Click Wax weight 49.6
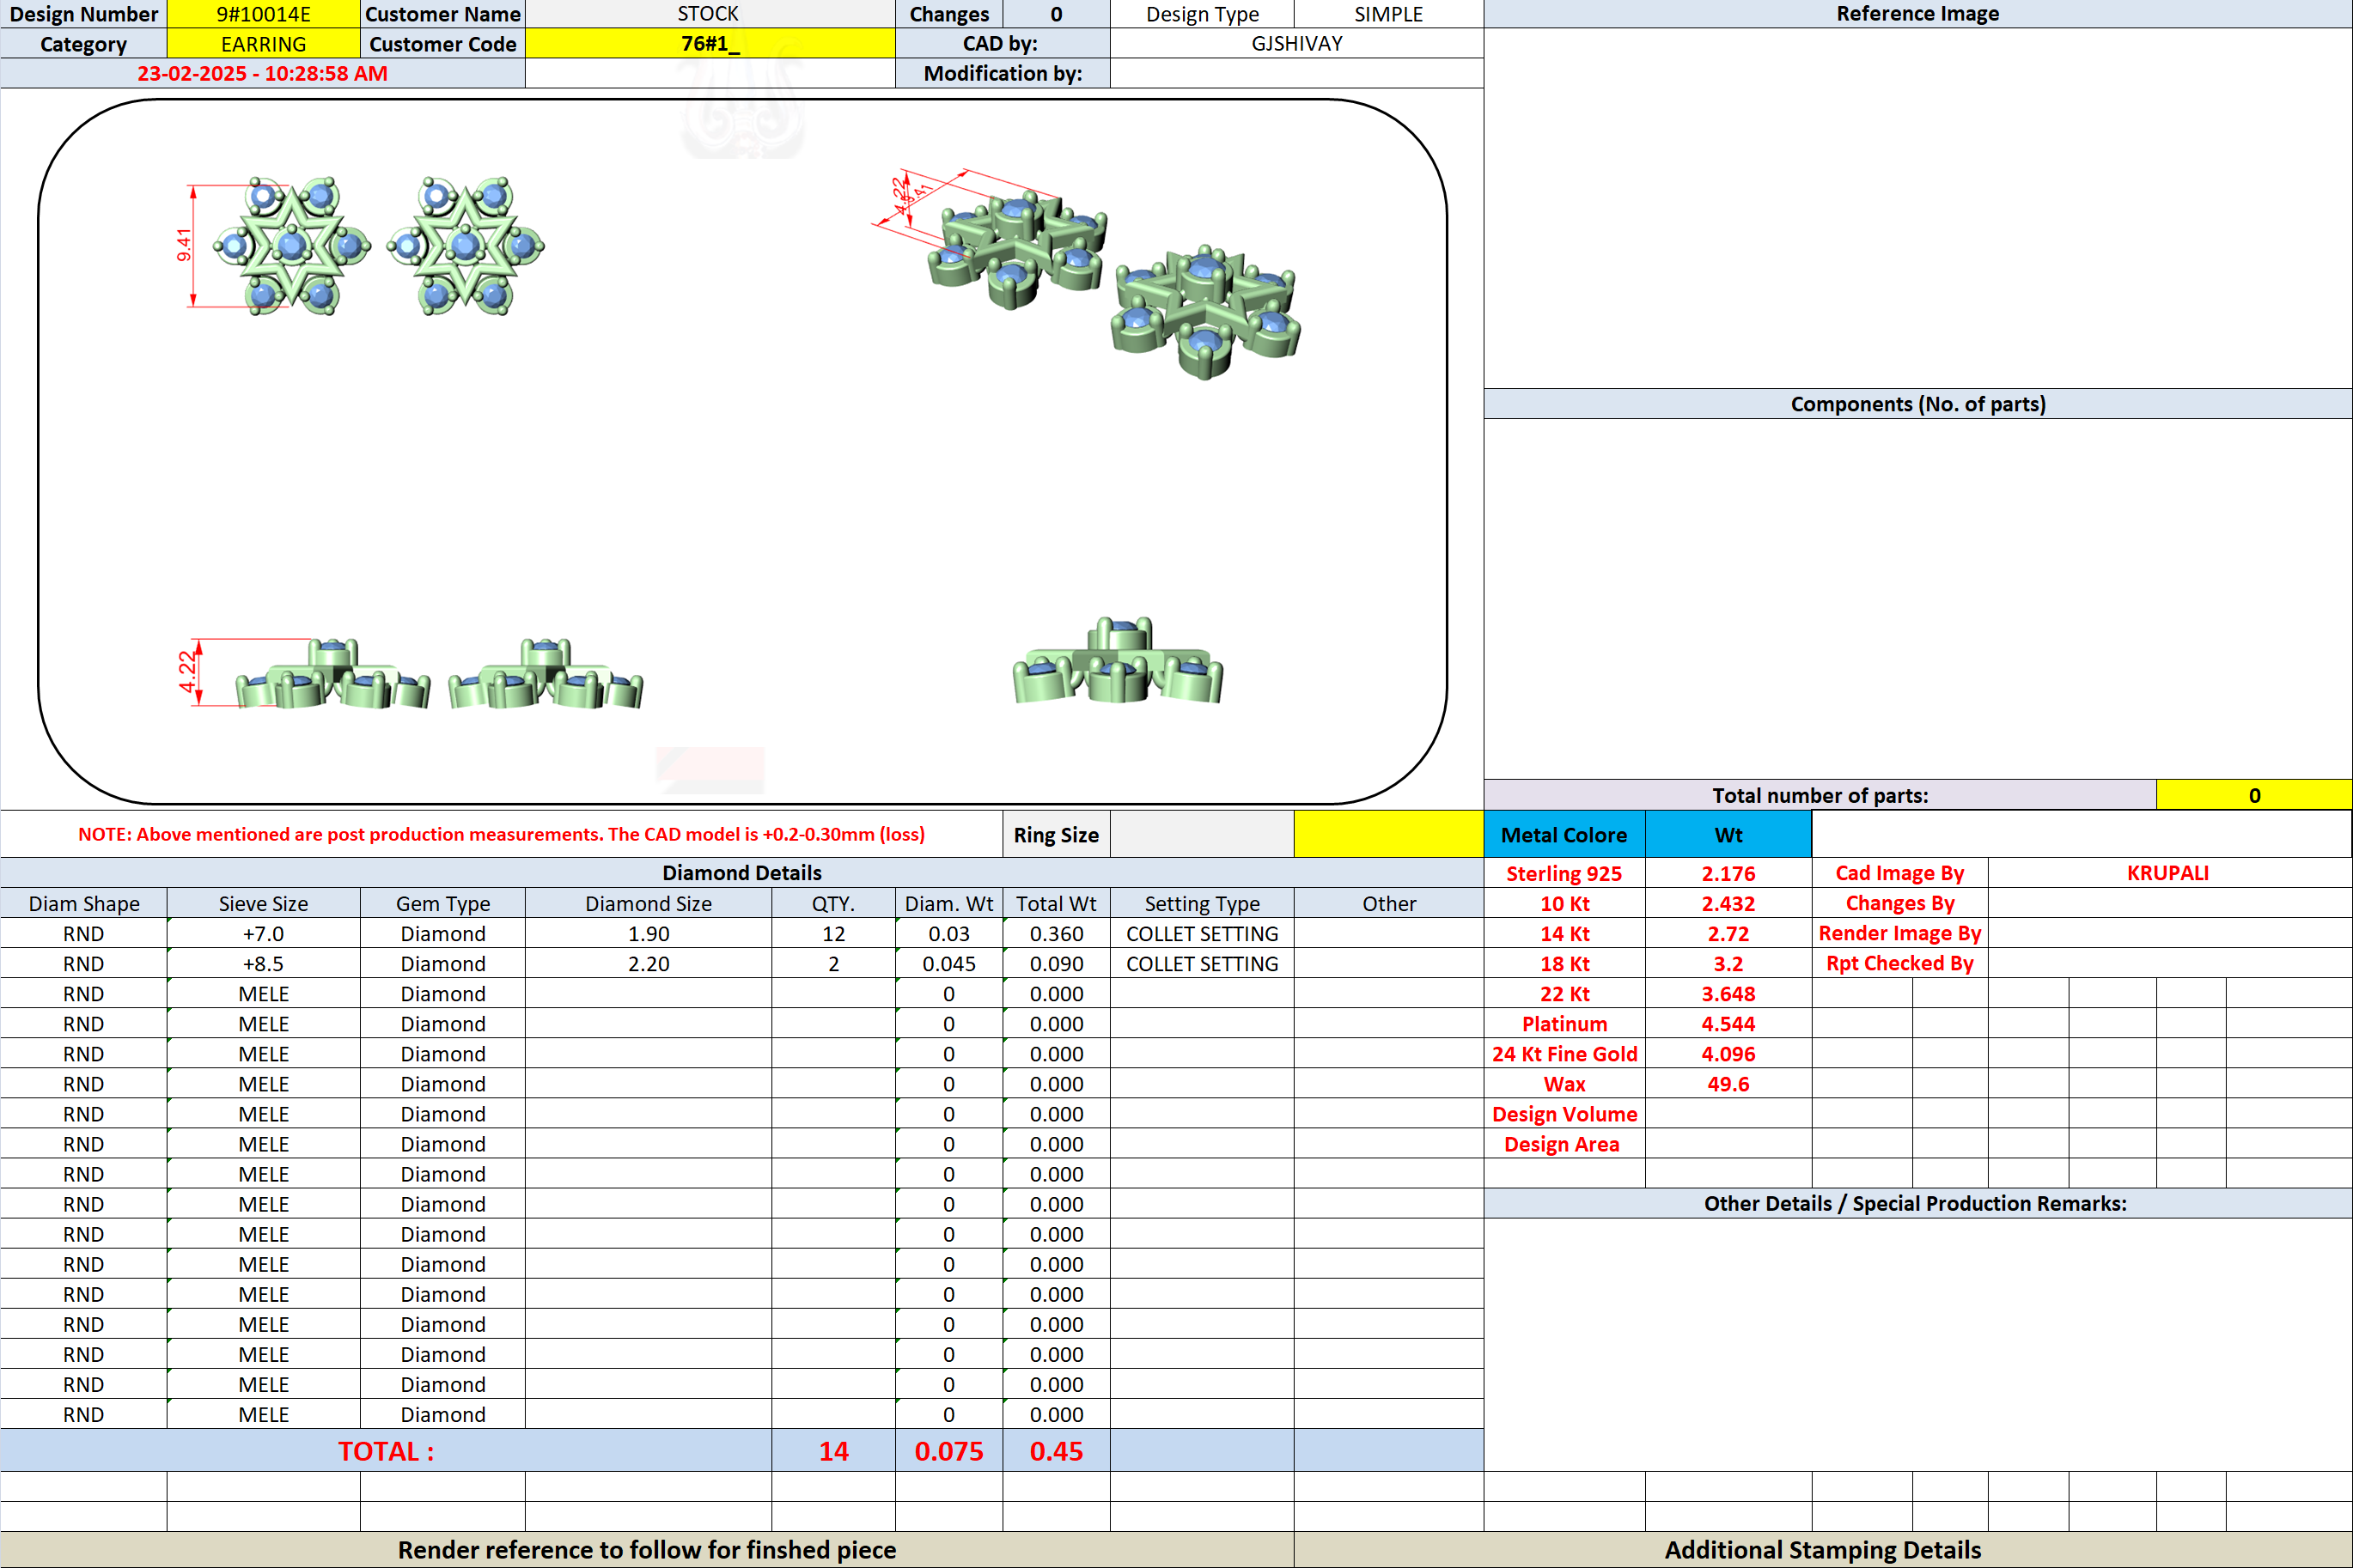The image size is (2353, 1568). coord(1728,1083)
